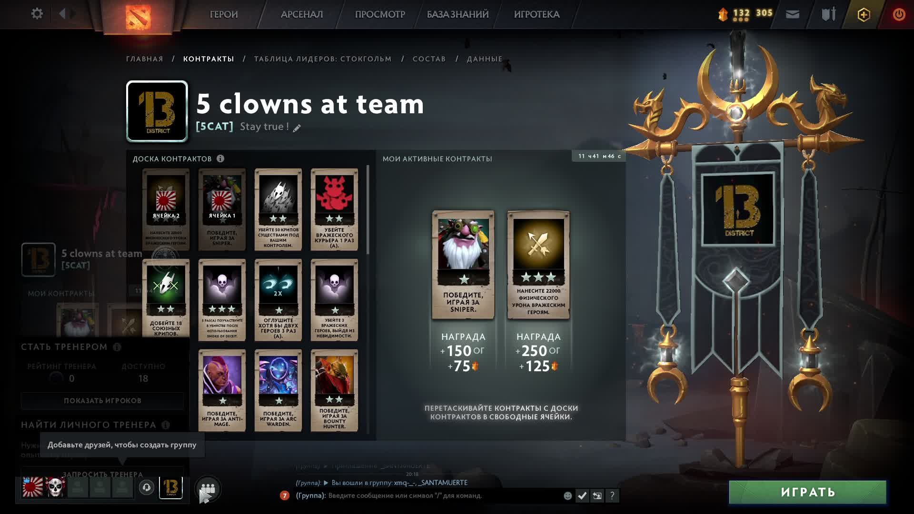
Task: Click the checkmark icon in chat bar
Action: (x=582, y=495)
